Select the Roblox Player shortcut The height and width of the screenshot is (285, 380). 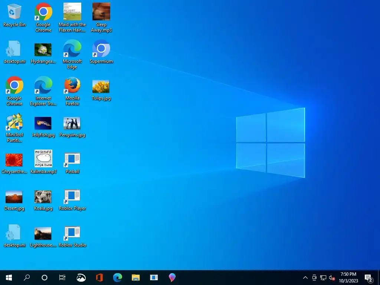click(72, 199)
